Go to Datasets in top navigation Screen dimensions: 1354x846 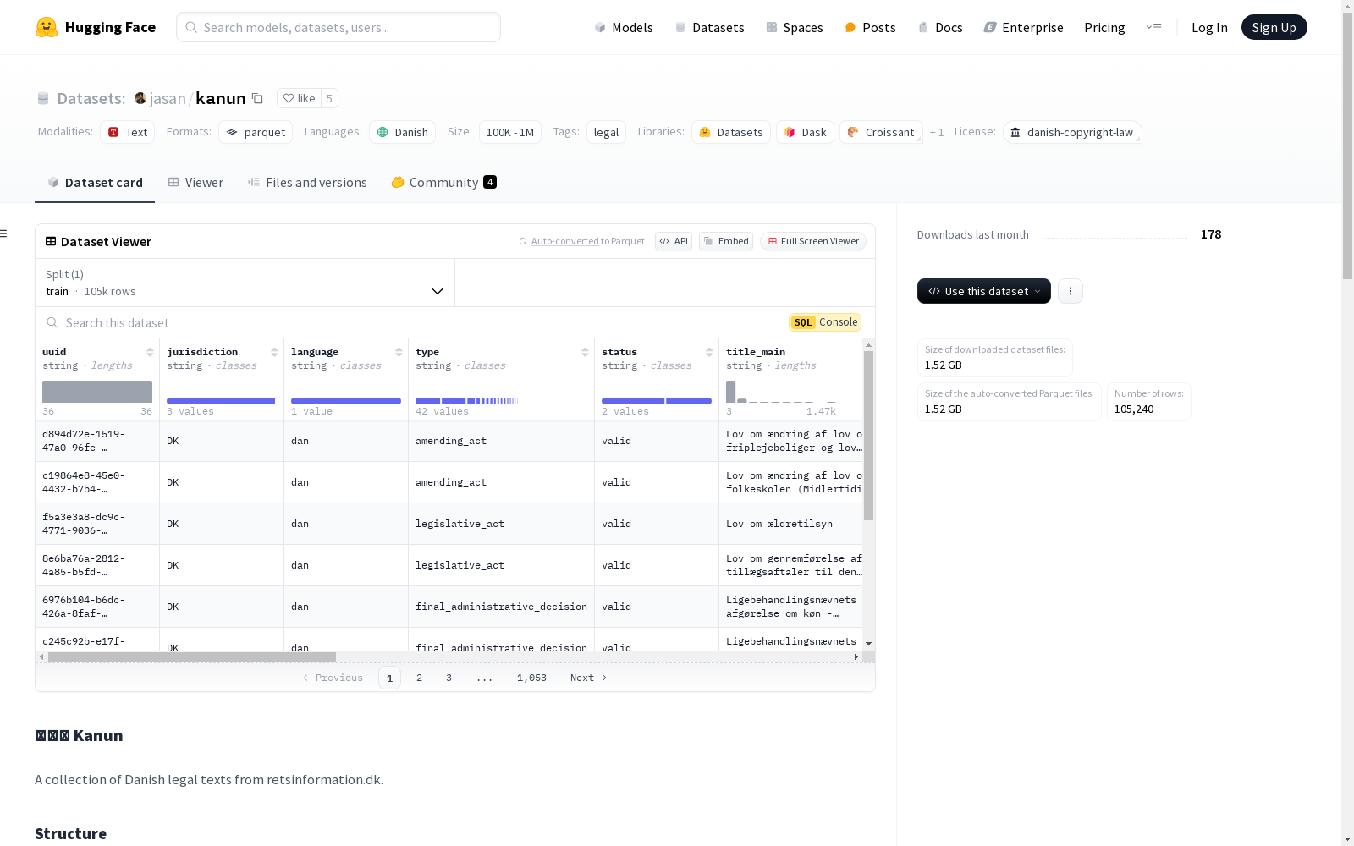tap(709, 27)
